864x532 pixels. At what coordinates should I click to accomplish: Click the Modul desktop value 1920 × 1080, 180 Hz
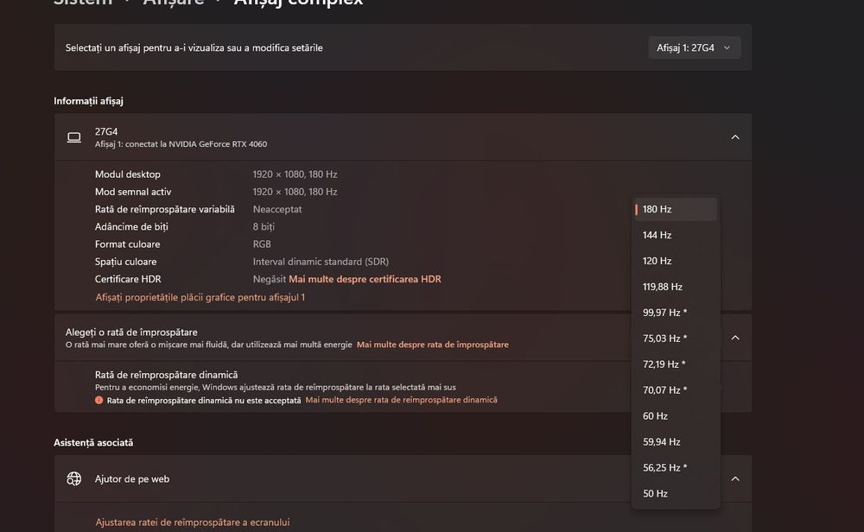tap(295, 174)
